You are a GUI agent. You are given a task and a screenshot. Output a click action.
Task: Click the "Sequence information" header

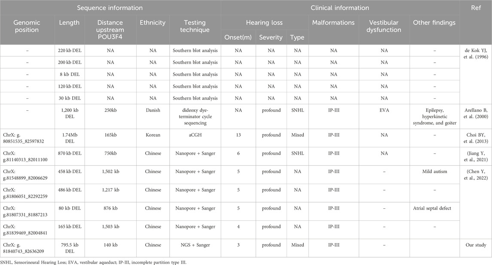tap(110, 8)
